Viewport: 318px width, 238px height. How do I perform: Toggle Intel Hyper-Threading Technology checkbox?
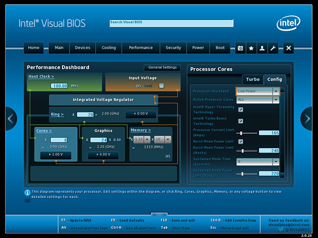click(x=241, y=109)
